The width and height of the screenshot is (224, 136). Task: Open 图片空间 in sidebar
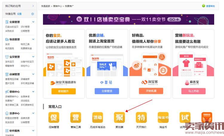(10, 83)
